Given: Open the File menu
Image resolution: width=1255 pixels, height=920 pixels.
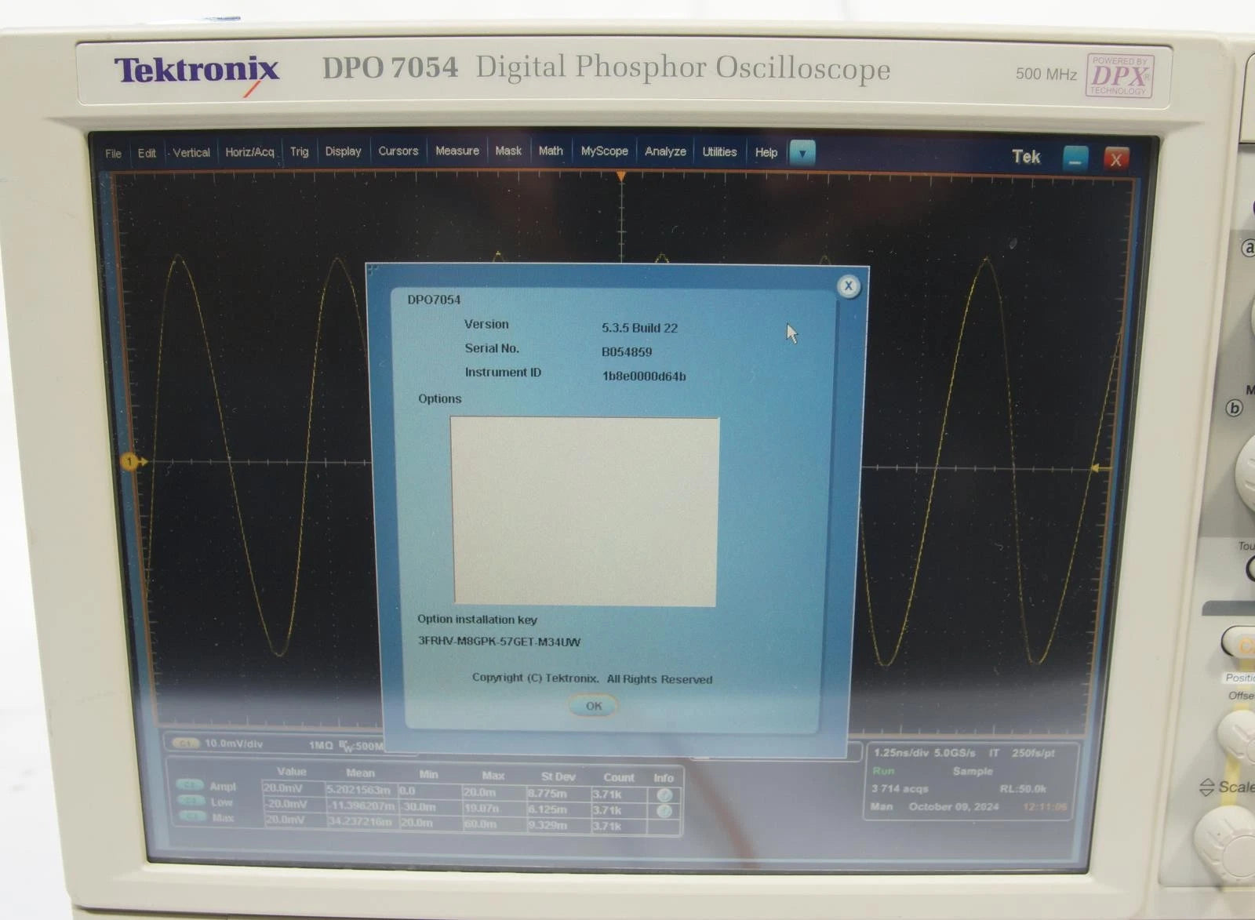Looking at the screenshot, I should pyautogui.click(x=113, y=153).
